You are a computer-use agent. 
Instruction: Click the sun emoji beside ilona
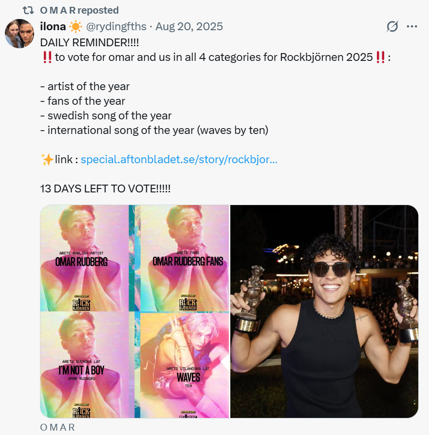tap(76, 27)
